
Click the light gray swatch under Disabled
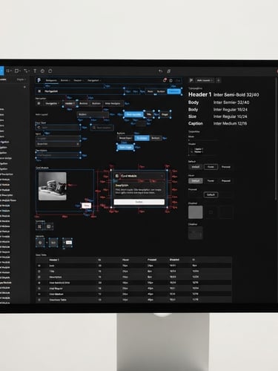tap(196, 212)
